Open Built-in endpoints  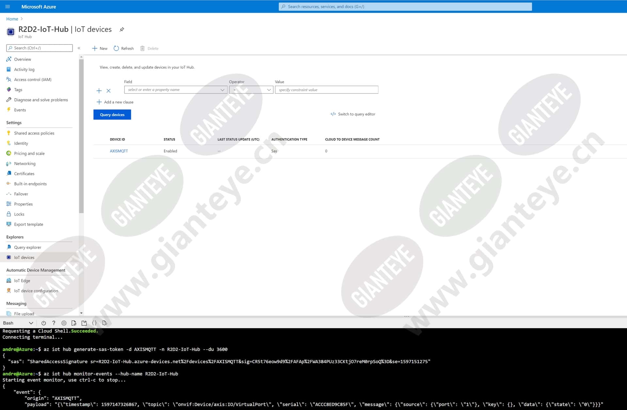30,184
